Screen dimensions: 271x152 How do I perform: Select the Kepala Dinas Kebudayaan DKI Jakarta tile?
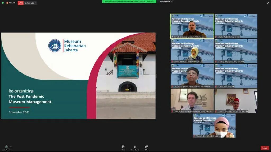click(x=236, y=101)
